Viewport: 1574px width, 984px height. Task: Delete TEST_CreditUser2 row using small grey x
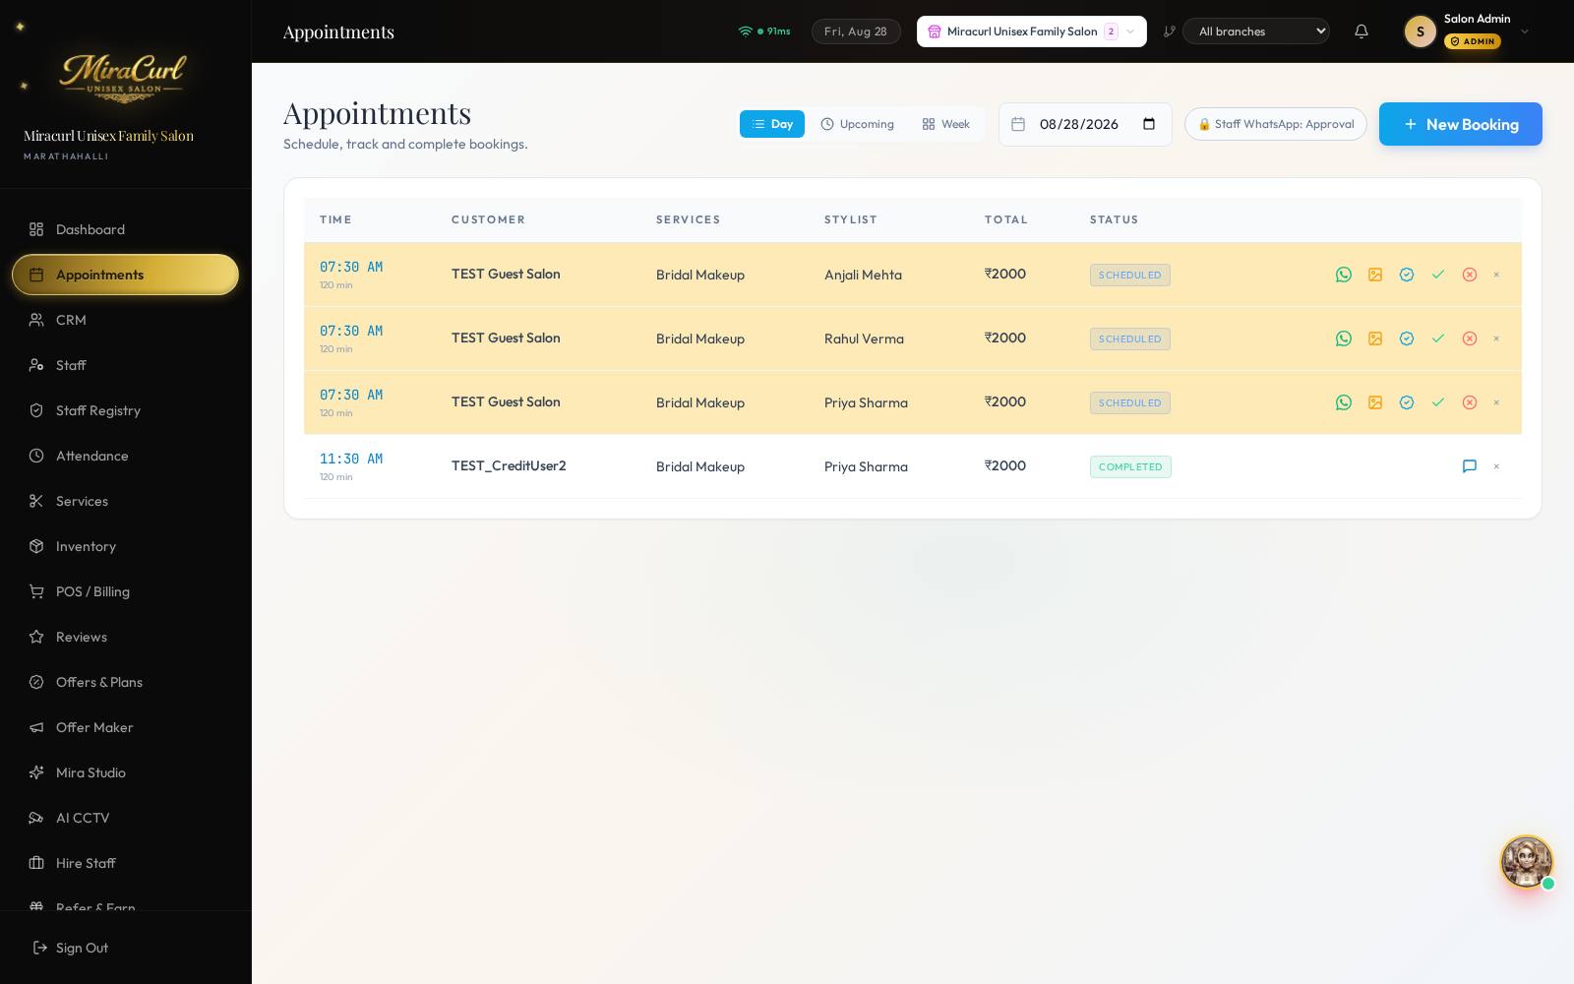[x=1496, y=466]
